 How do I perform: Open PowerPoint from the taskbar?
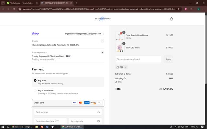(42, 127)
